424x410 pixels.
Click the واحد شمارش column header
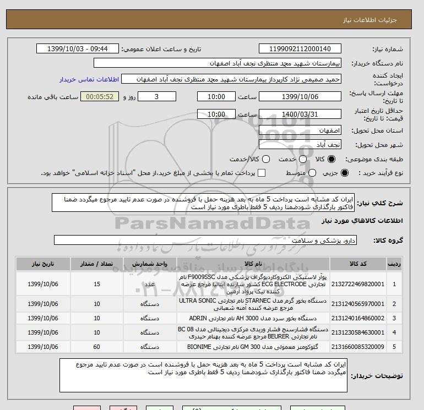(150, 264)
